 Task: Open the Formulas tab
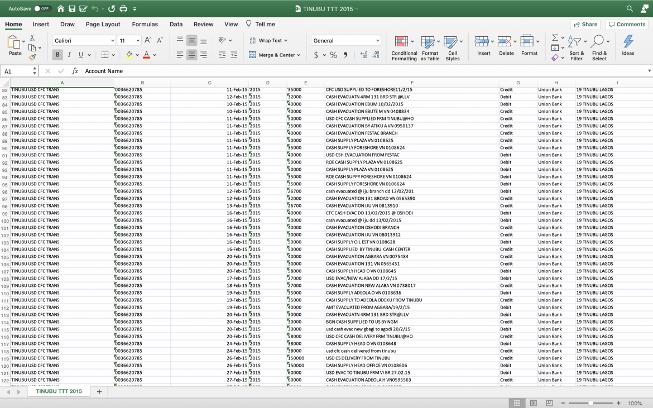pos(145,24)
